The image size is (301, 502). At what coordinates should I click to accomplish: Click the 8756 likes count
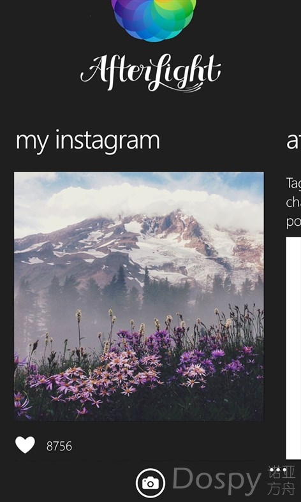click(59, 446)
